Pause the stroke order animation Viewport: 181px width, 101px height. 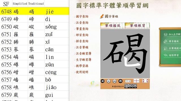(x=109, y=81)
